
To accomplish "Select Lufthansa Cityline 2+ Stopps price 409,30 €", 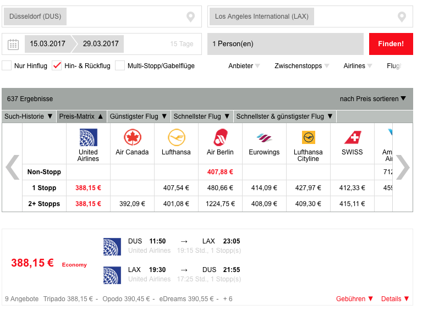I will coord(309,204).
